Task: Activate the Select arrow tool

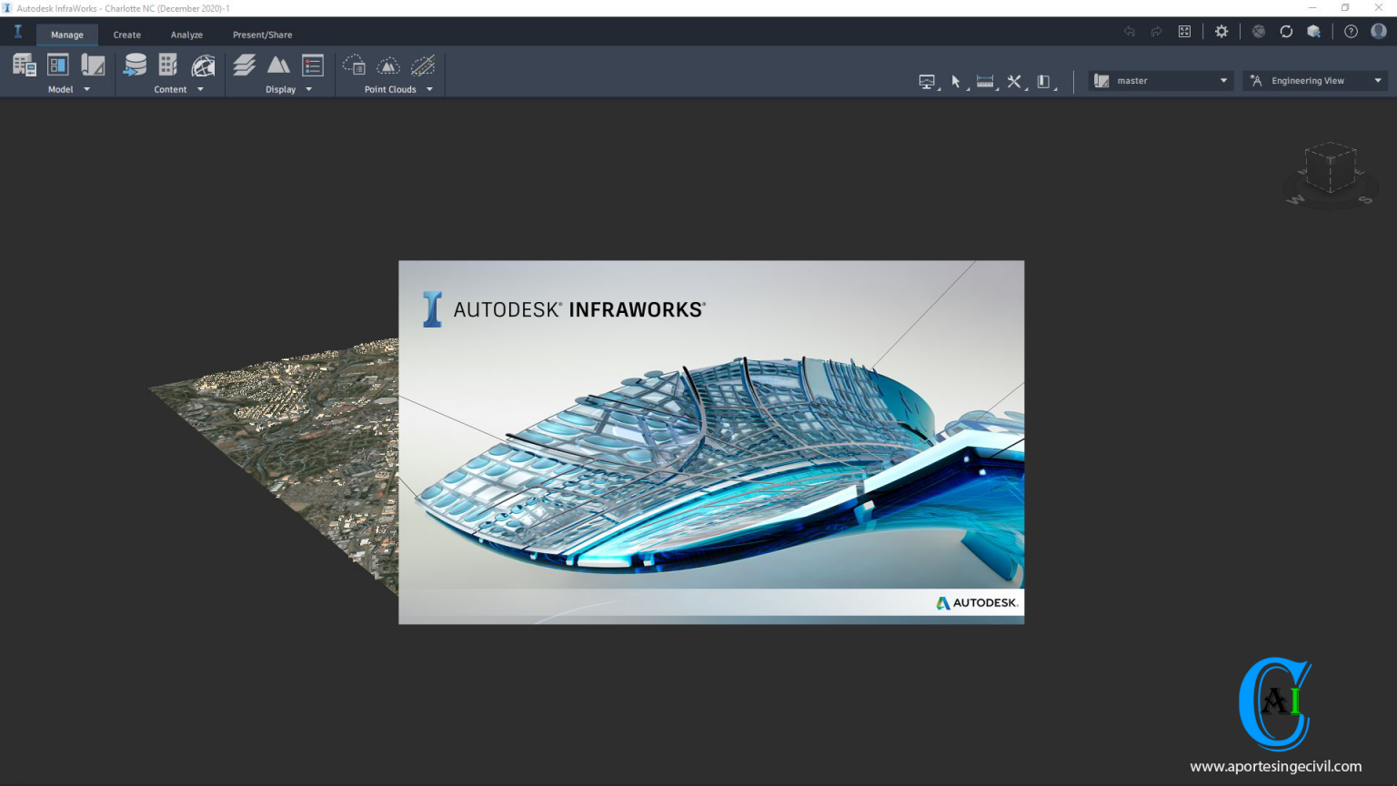Action: tap(956, 80)
